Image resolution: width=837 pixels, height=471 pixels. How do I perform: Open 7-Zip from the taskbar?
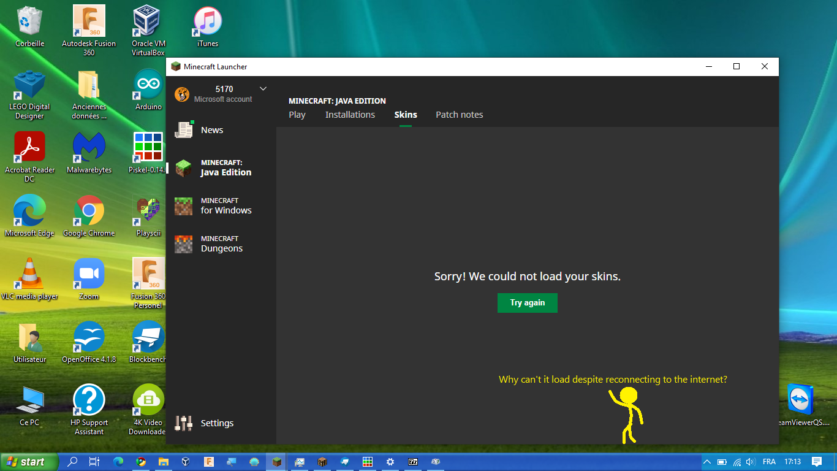[413, 462]
